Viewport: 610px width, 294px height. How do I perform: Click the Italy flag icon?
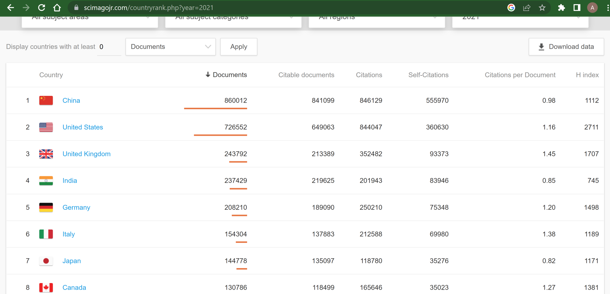[x=46, y=234]
